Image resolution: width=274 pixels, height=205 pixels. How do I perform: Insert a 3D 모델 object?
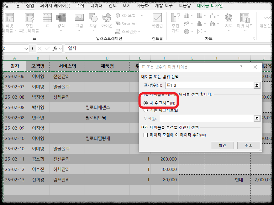click(126, 15)
